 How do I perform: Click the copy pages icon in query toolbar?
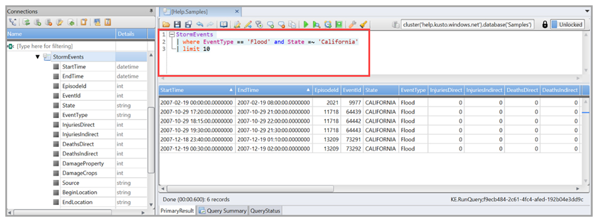coord(292,25)
